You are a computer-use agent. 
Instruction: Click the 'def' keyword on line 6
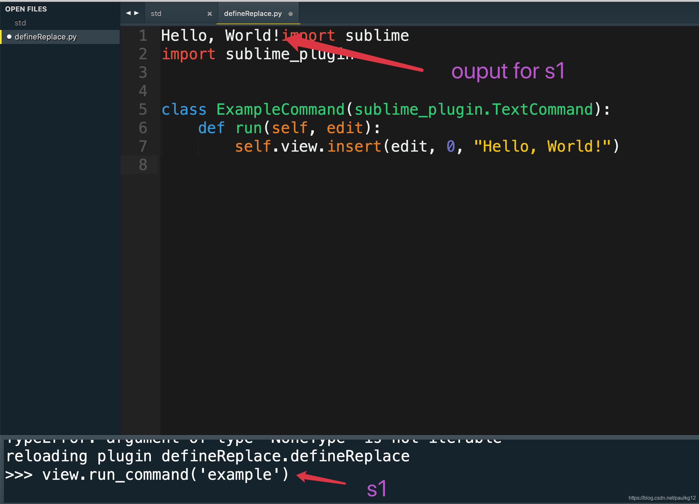tap(211, 128)
